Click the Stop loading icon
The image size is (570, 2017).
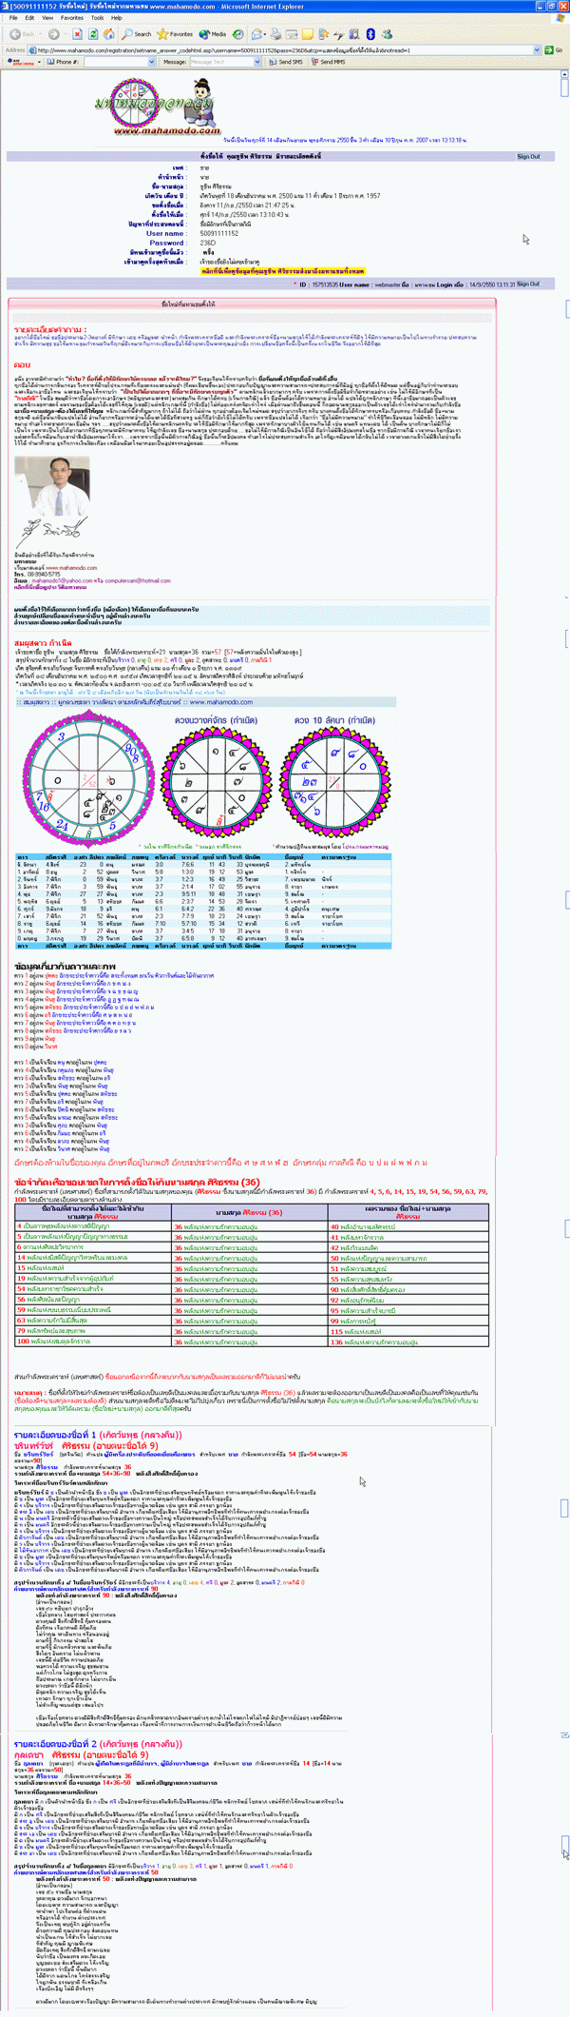[x=77, y=33]
